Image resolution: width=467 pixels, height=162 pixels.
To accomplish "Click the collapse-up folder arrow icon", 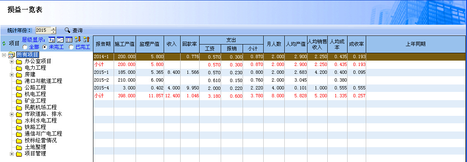I will (86, 39).
